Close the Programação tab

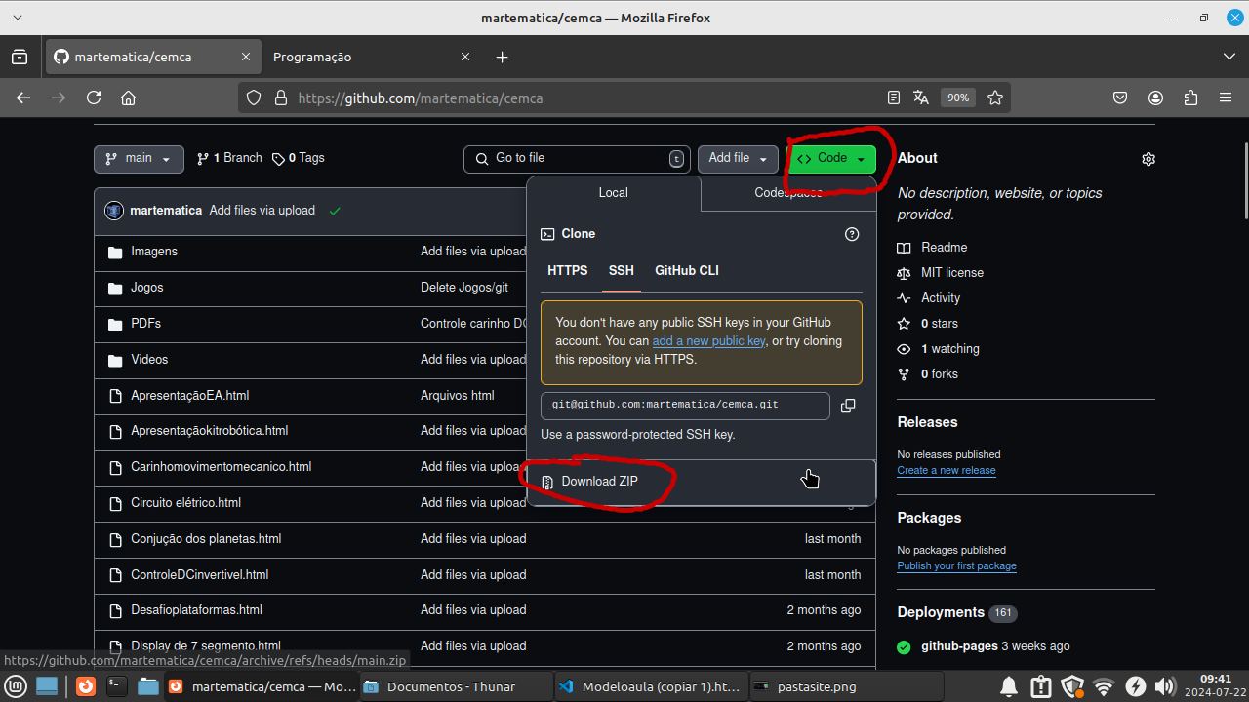(x=465, y=57)
